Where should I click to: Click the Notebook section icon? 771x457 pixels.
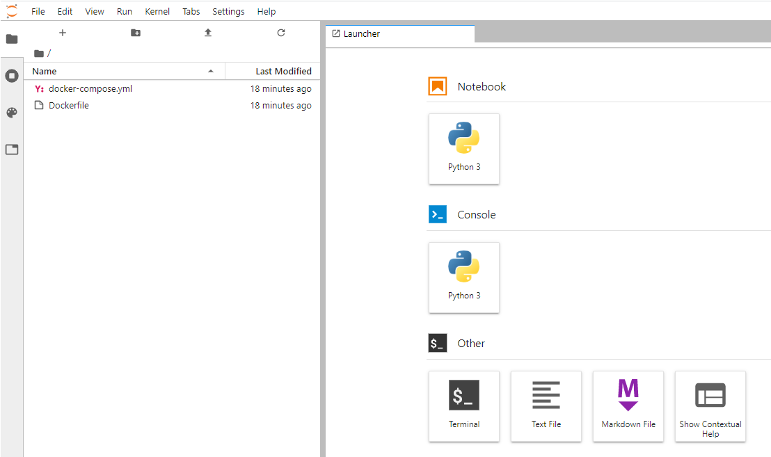[437, 86]
